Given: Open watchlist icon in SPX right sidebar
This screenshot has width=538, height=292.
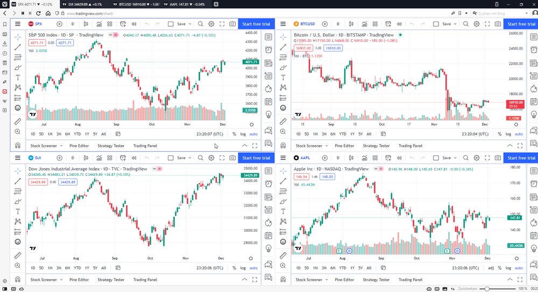Looking at the screenshot, I should [x=268, y=37].
